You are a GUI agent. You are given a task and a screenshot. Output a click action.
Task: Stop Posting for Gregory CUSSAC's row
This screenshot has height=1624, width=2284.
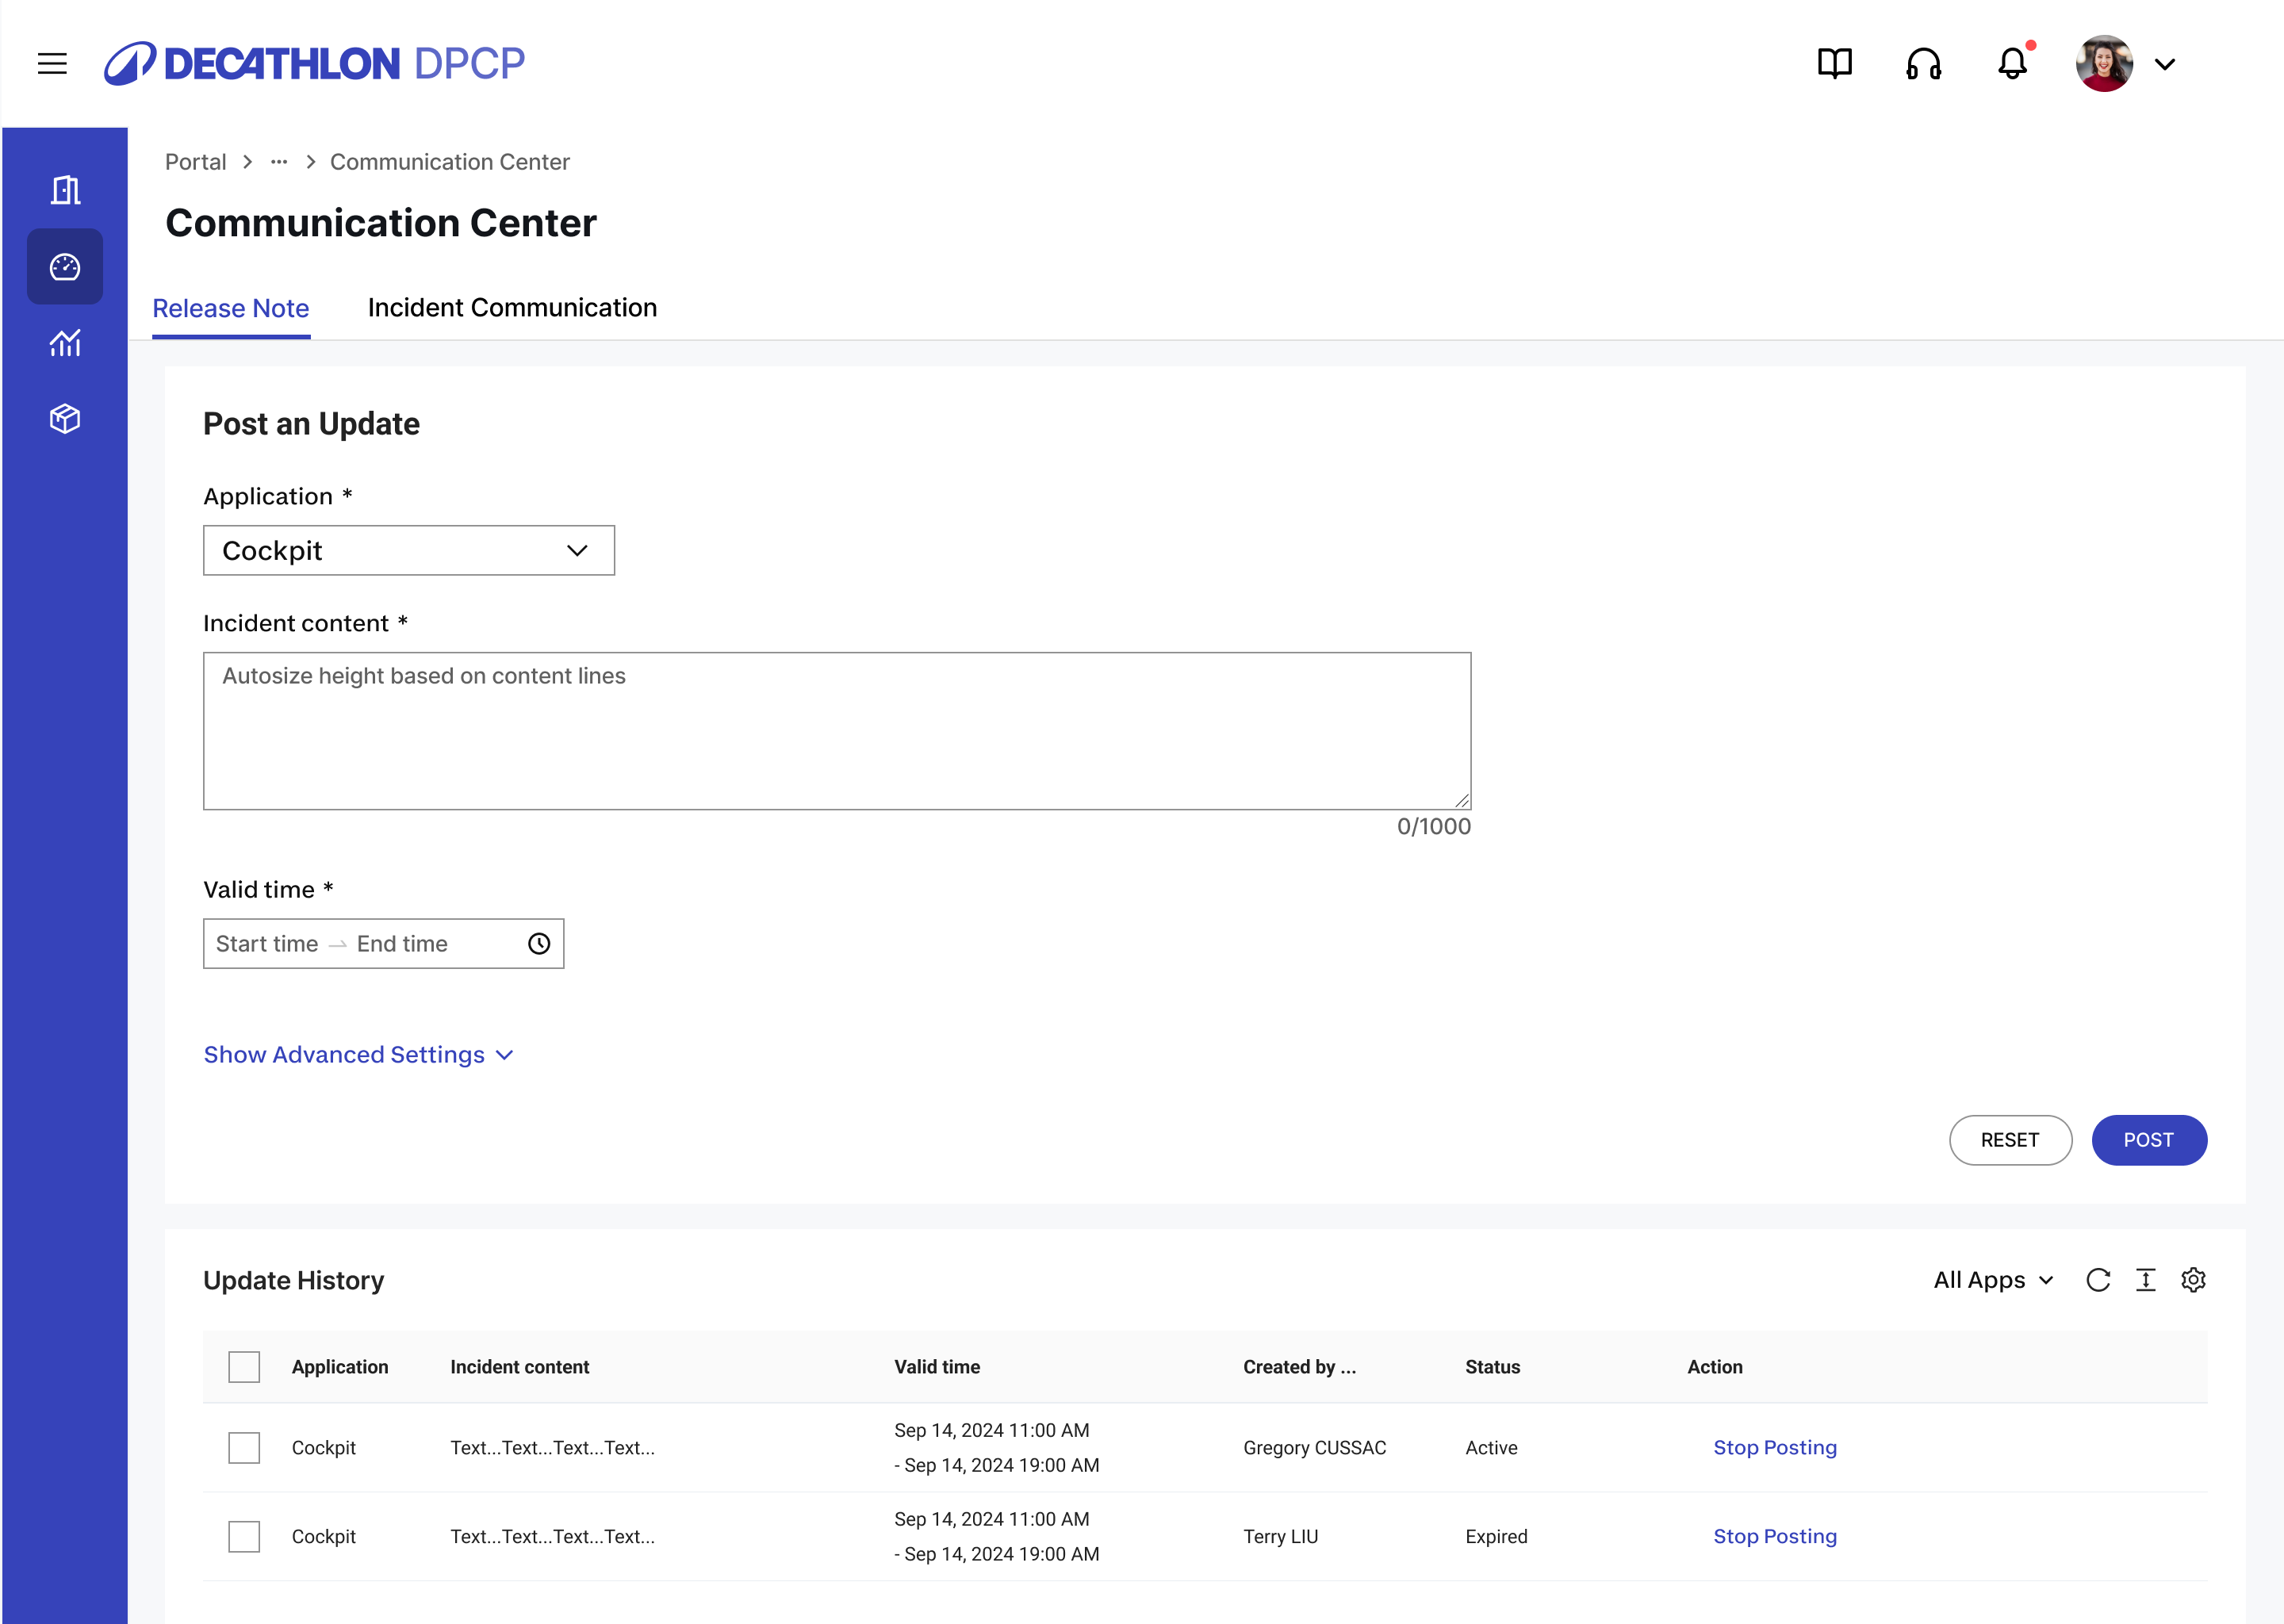(1775, 1448)
